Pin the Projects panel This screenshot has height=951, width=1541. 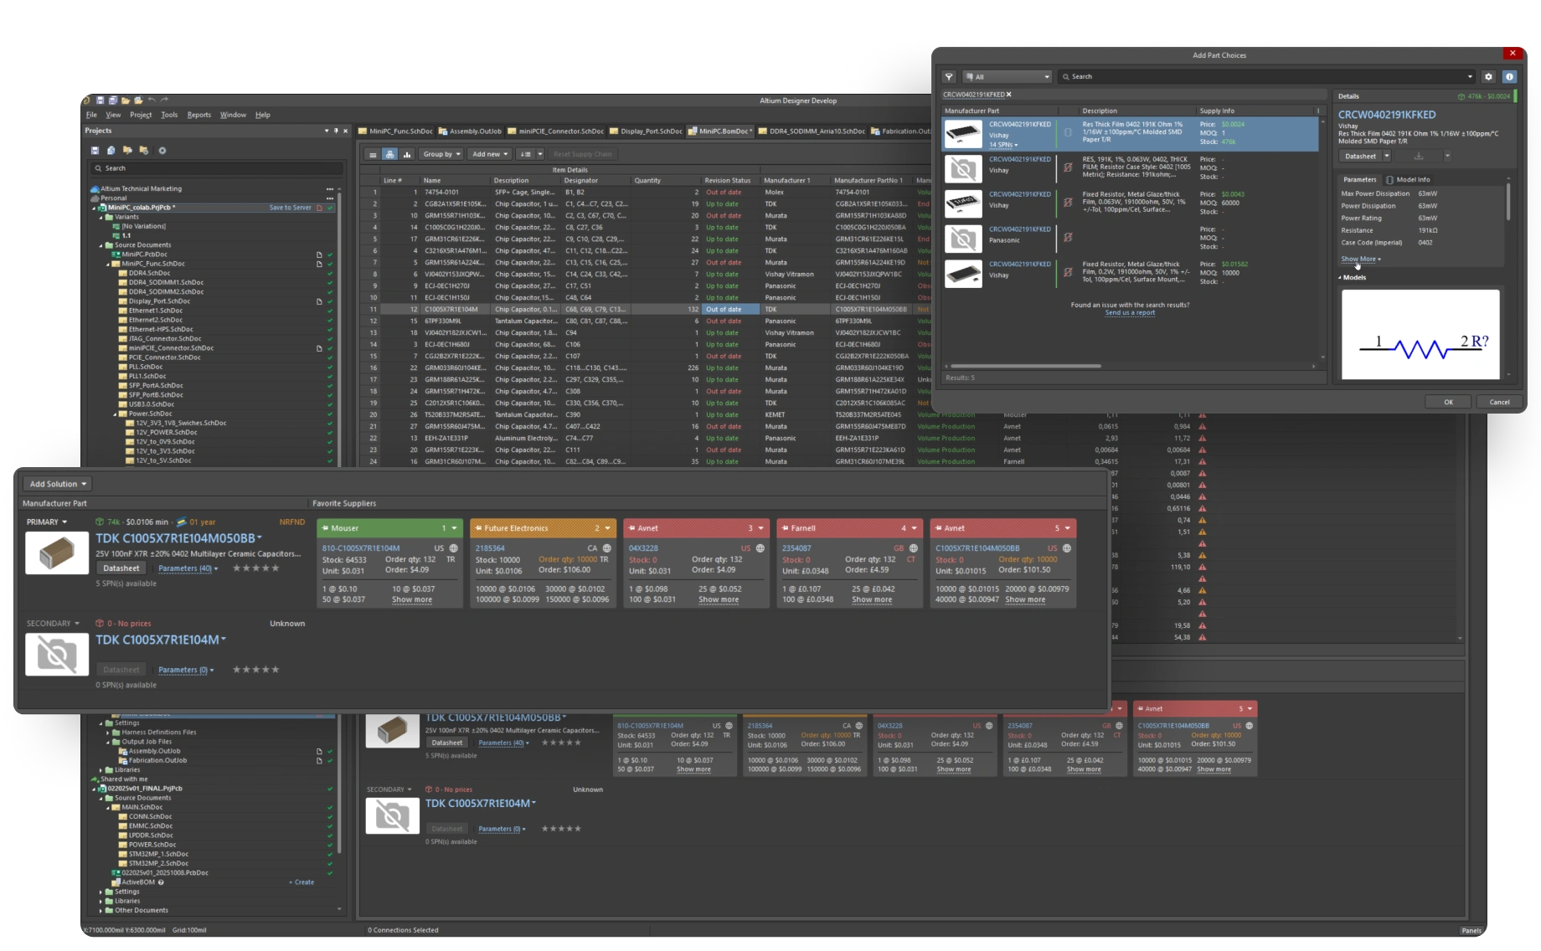click(x=336, y=131)
